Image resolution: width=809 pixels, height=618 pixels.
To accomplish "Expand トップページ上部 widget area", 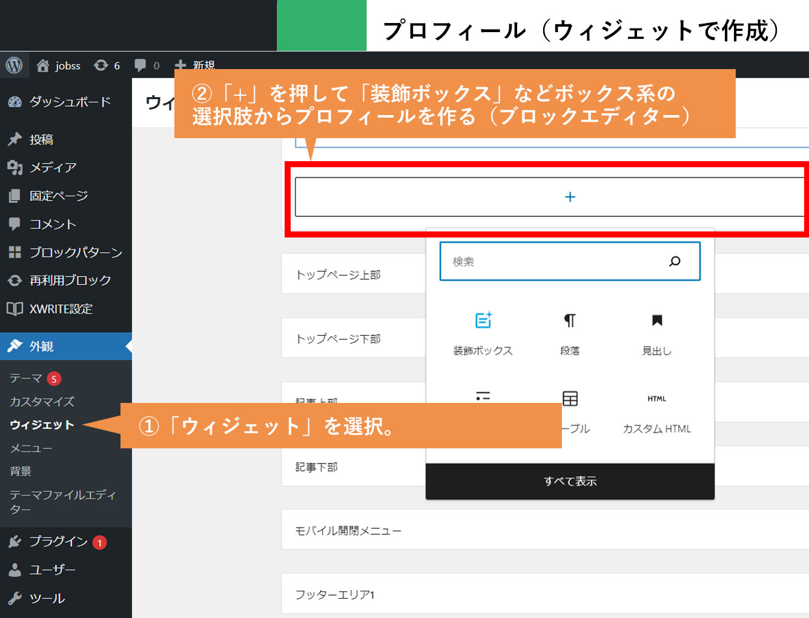I will [338, 274].
